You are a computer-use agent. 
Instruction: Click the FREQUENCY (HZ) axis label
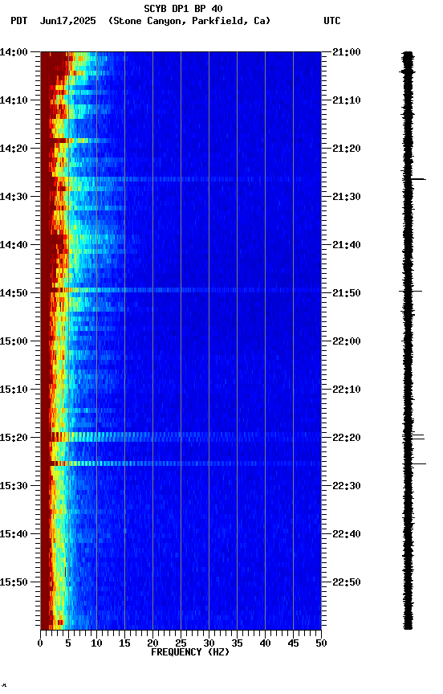[190, 652]
